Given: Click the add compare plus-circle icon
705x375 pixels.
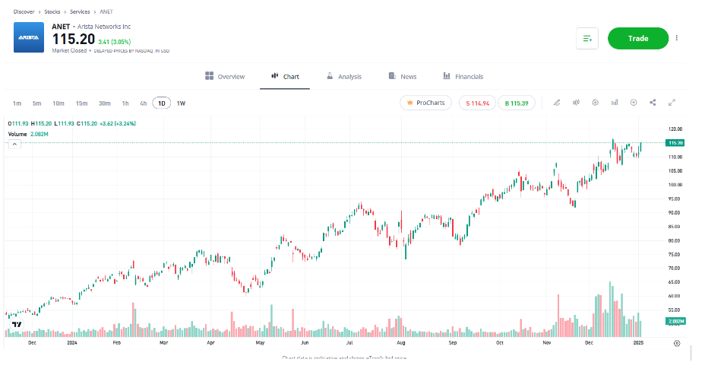Looking at the screenshot, I should click(x=634, y=103).
